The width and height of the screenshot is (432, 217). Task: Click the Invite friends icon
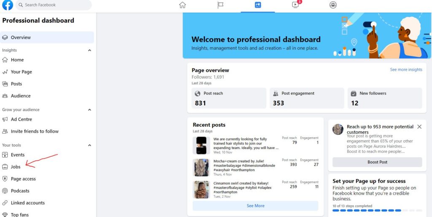point(5,131)
